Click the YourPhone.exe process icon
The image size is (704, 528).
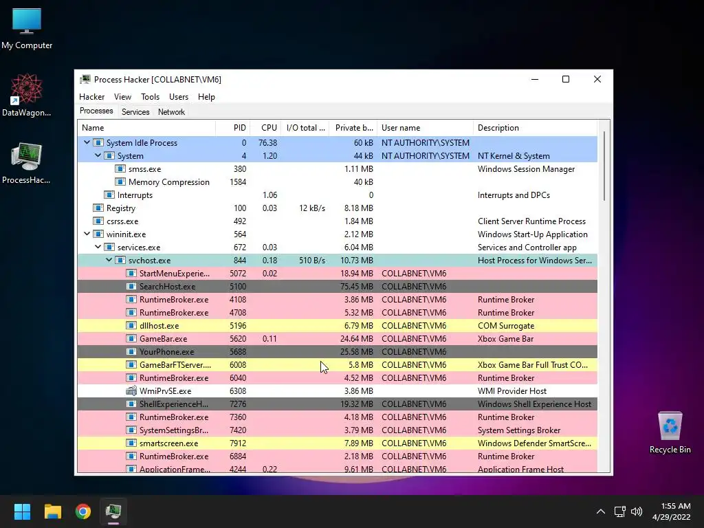tap(131, 351)
